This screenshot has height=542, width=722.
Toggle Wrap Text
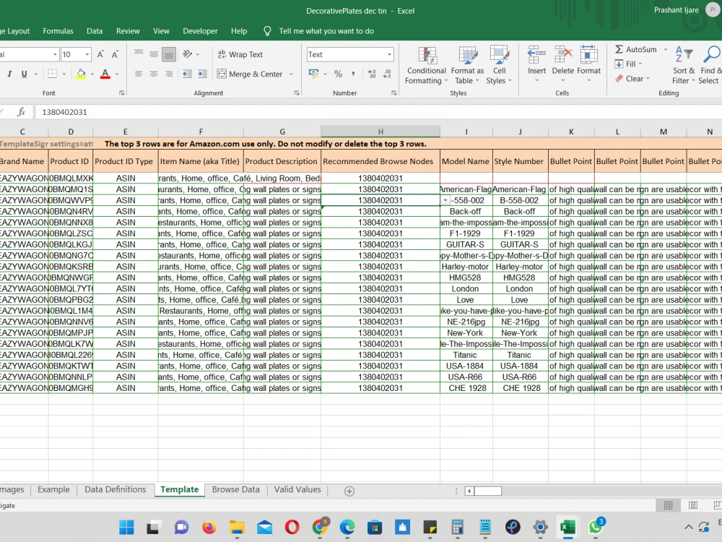pyautogui.click(x=240, y=54)
